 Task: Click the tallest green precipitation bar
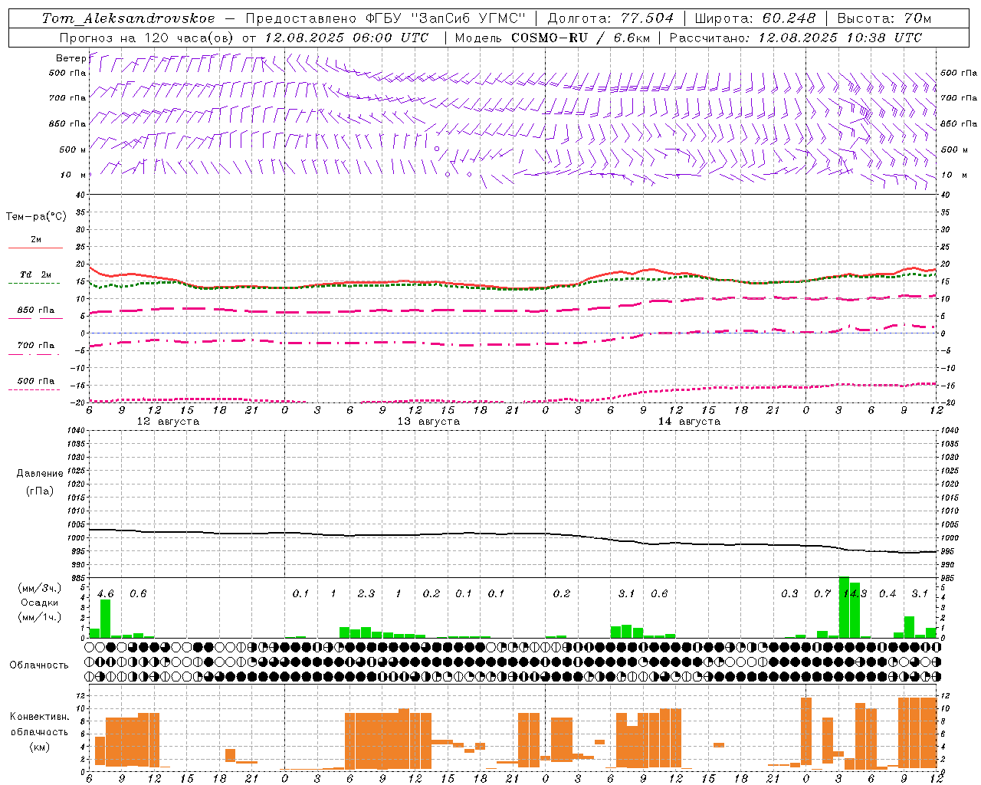pos(844,607)
